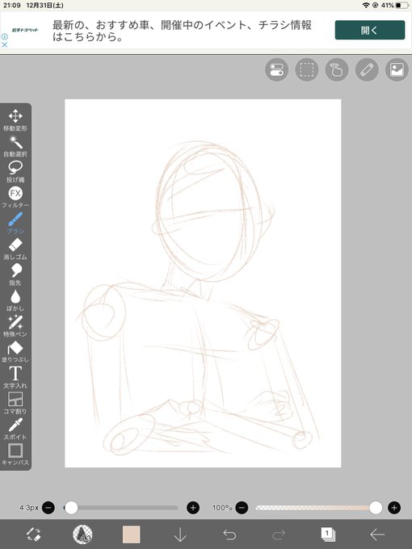The width and height of the screenshot is (412, 549).
Task: Open the FX Filter (フィルター) tool
Action: pyautogui.click(x=15, y=197)
